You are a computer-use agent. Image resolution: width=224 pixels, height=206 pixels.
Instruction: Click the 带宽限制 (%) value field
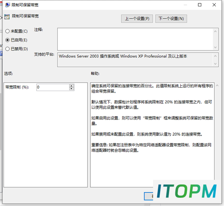click(53, 87)
